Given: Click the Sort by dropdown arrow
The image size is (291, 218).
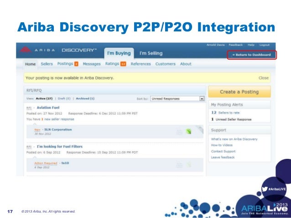Looking at the screenshot, I should tap(202, 99).
